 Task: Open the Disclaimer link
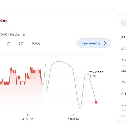coord(18,35)
